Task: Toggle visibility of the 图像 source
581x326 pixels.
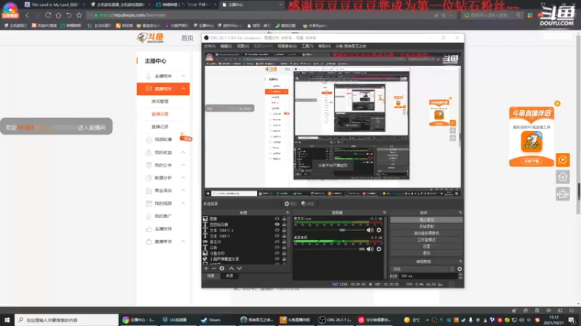Action: coord(277,219)
